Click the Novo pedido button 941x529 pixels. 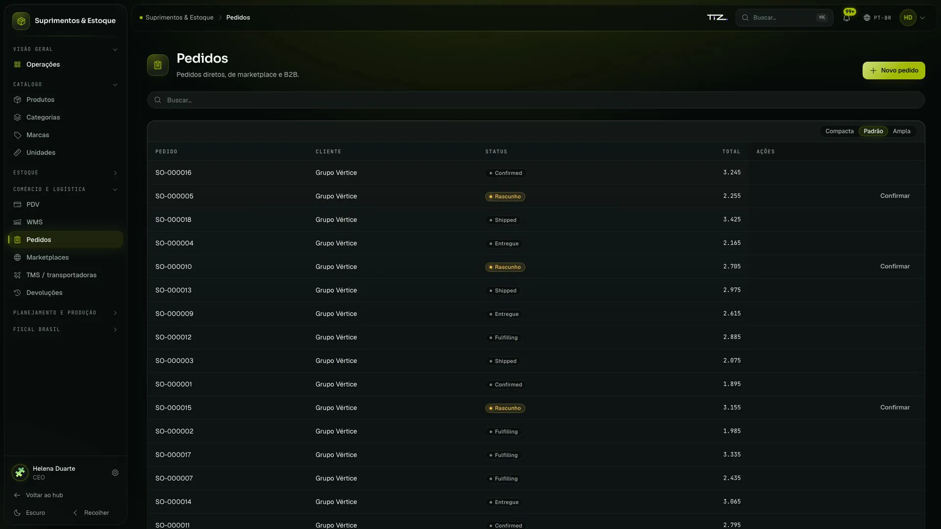pyautogui.click(x=893, y=71)
